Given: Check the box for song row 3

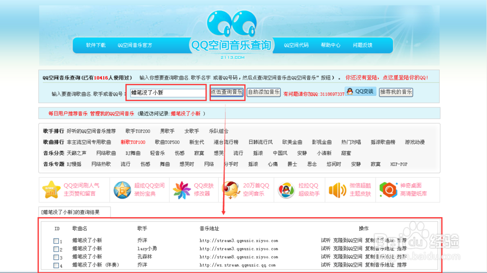Looking at the screenshot, I should coord(56,257).
